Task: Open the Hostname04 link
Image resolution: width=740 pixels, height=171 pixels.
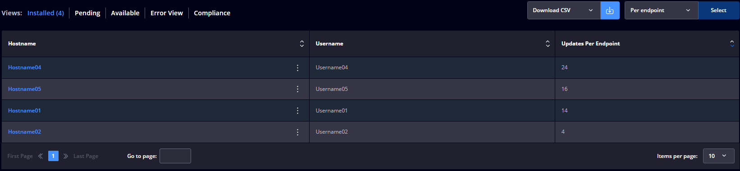Action: pyautogui.click(x=24, y=67)
